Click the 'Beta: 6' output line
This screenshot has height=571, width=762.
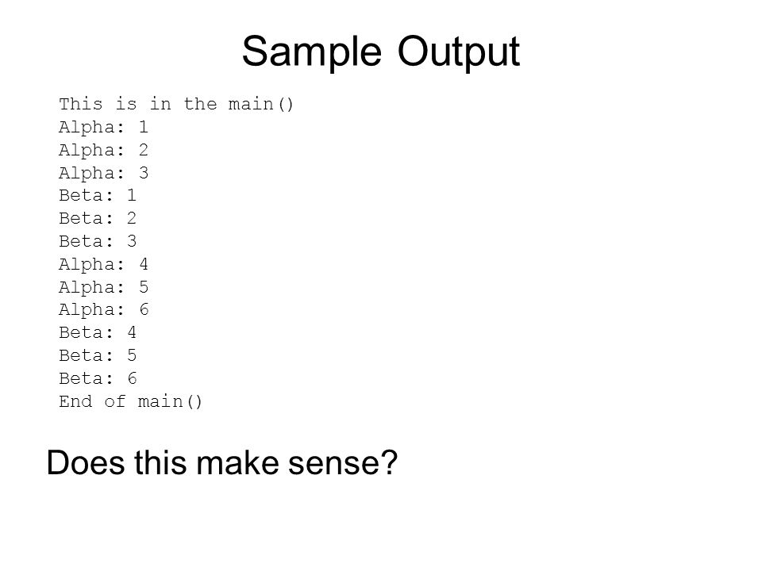click(x=98, y=377)
